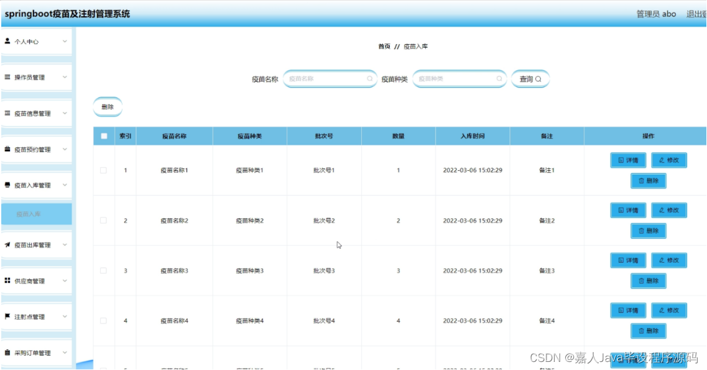The image size is (707, 370).
Task: Open the 操作员管理 menu item
Action: tap(37, 78)
